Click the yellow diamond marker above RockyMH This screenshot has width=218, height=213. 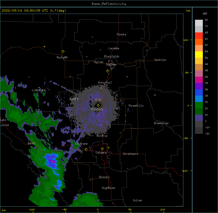tap(63, 52)
